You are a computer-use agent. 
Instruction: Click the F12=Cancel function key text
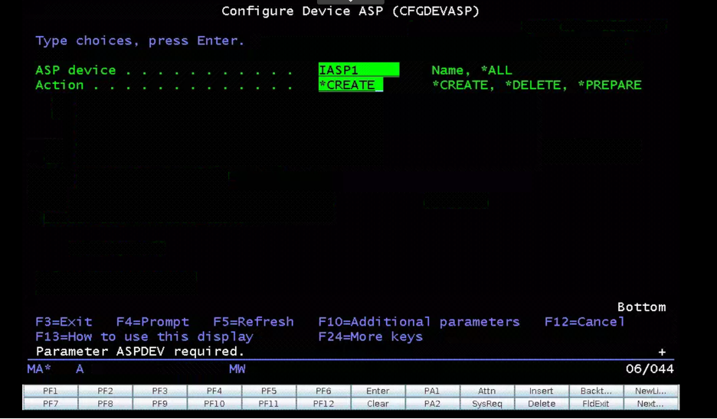coord(584,322)
